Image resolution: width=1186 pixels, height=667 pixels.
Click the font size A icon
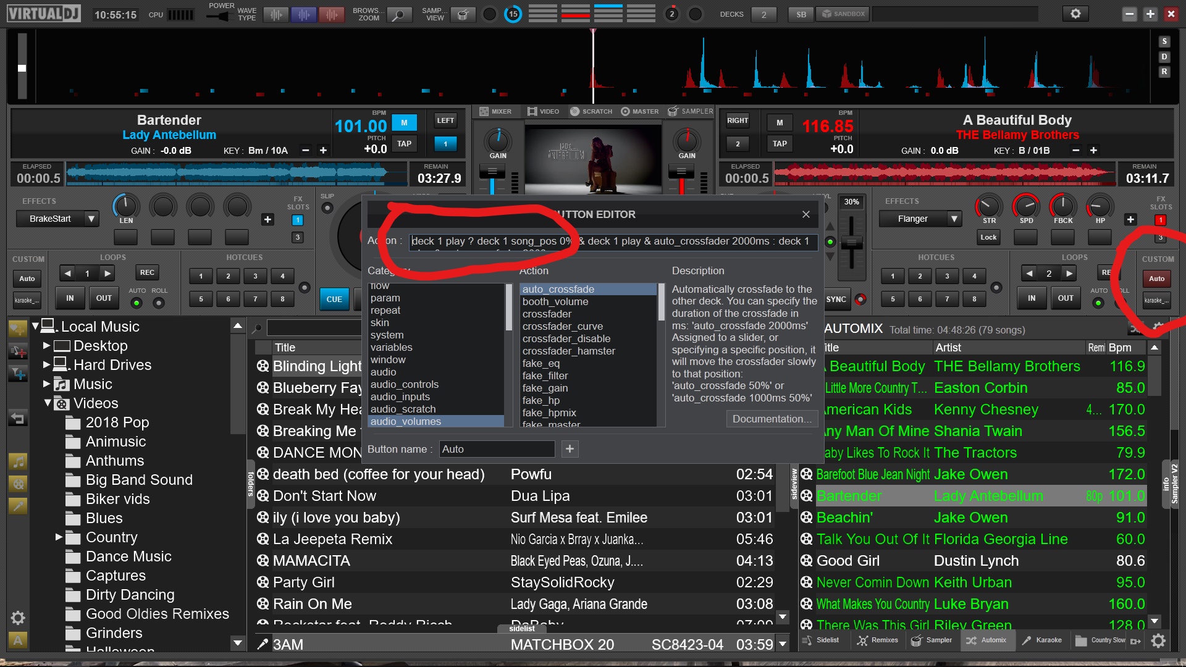(x=18, y=640)
